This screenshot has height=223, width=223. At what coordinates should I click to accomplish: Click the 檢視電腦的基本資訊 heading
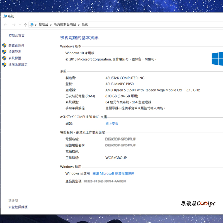tap(79, 38)
